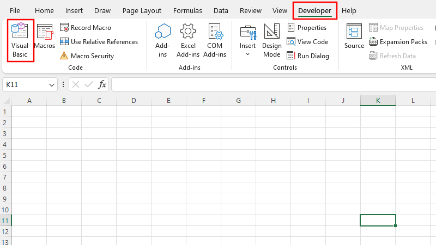Select column L header

(x=413, y=101)
